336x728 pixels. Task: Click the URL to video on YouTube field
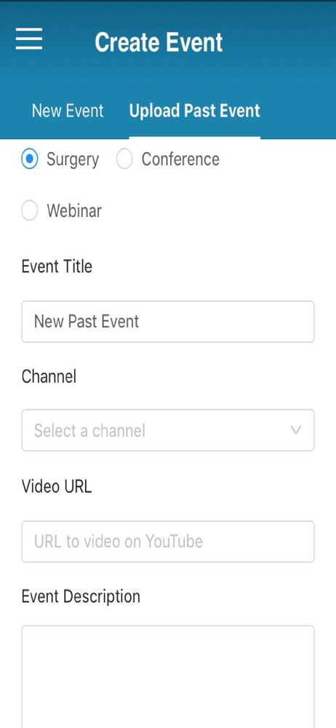[168, 542]
